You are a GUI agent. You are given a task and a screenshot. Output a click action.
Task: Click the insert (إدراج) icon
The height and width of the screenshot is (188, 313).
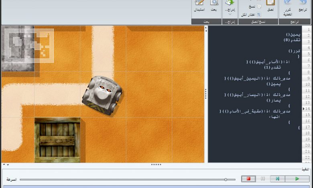(230, 2)
